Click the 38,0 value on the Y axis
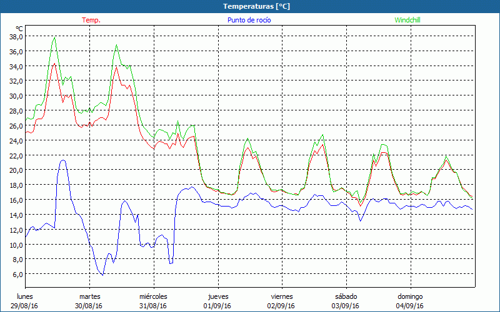The height and width of the screenshot is (312, 500). pyautogui.click(x=16, y=36)
